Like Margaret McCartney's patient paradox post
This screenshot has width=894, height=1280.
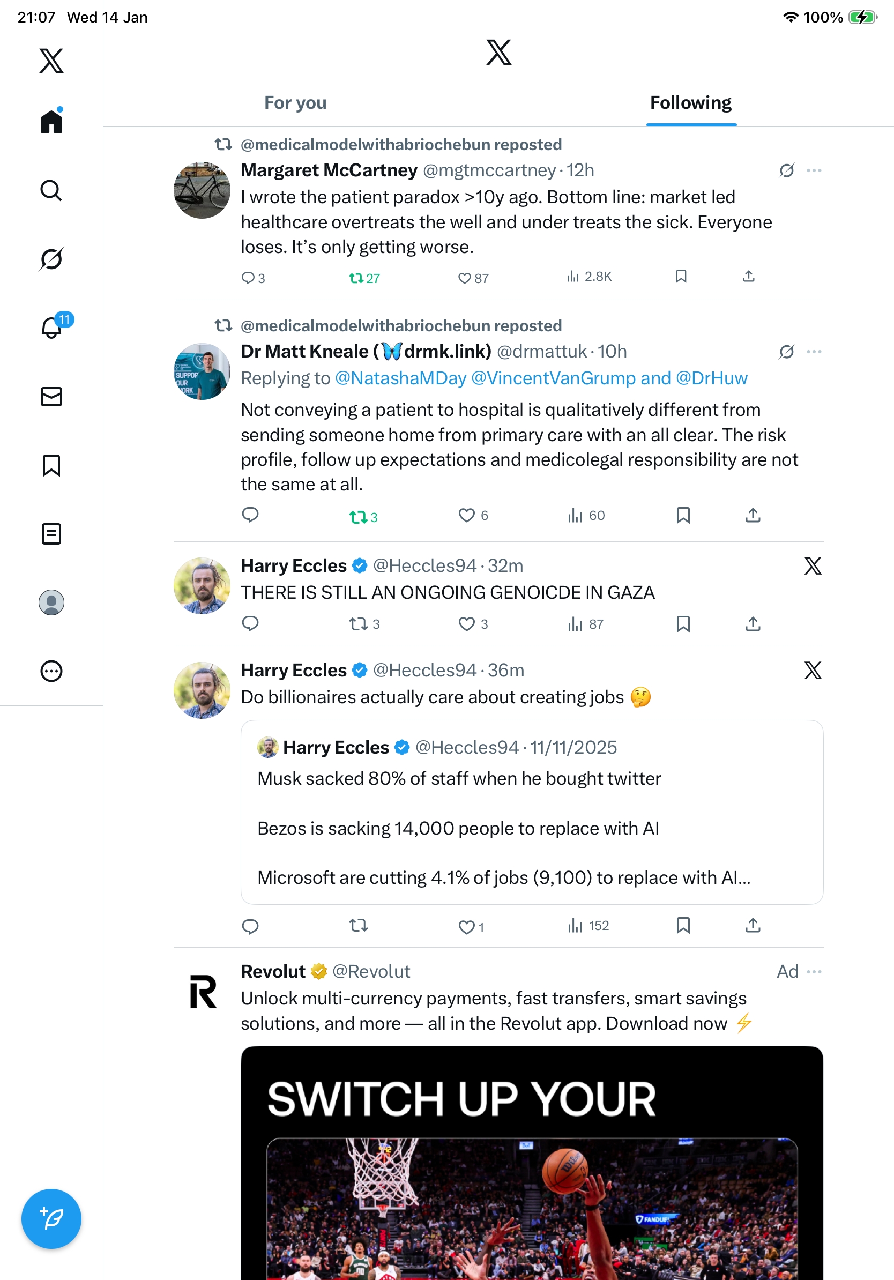click(464, 278)
